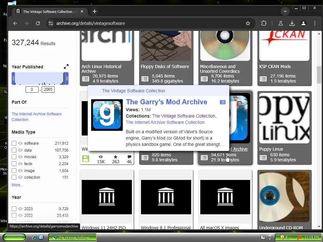The image size is (323, 242).
Task: Click the collection list icon in Garry's Mod popup
Action: [x=222, y=102]
